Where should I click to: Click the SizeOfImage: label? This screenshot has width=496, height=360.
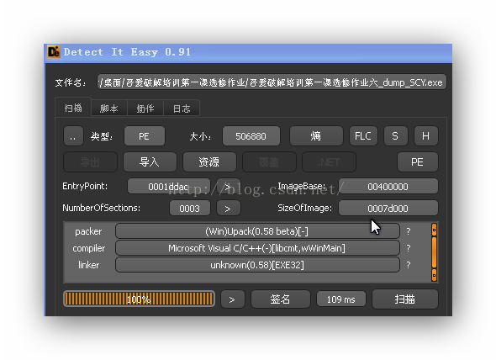305,208
